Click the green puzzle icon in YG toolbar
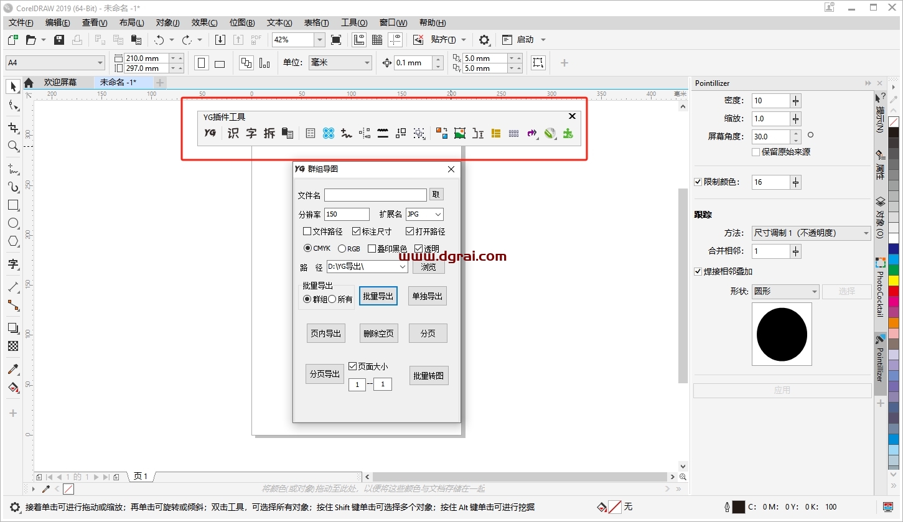The width and height of the screenshot is (903, 522). coord(568,133)
